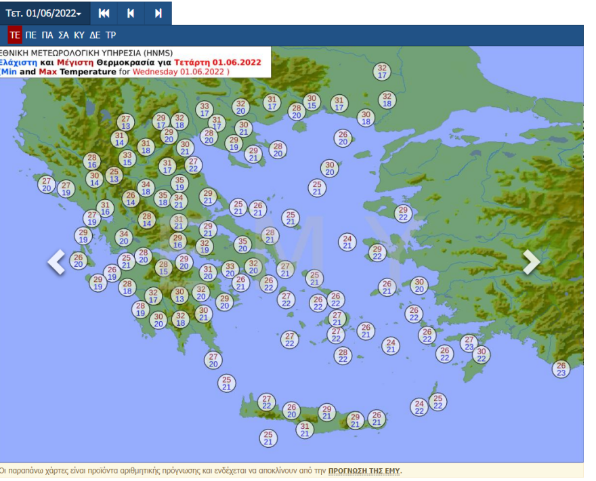Image resolution: width=596 pixels, height=481 pixels.
Task: Open the Τετ. 01/06/2022 date dropdown
Action: click(43, 14)
